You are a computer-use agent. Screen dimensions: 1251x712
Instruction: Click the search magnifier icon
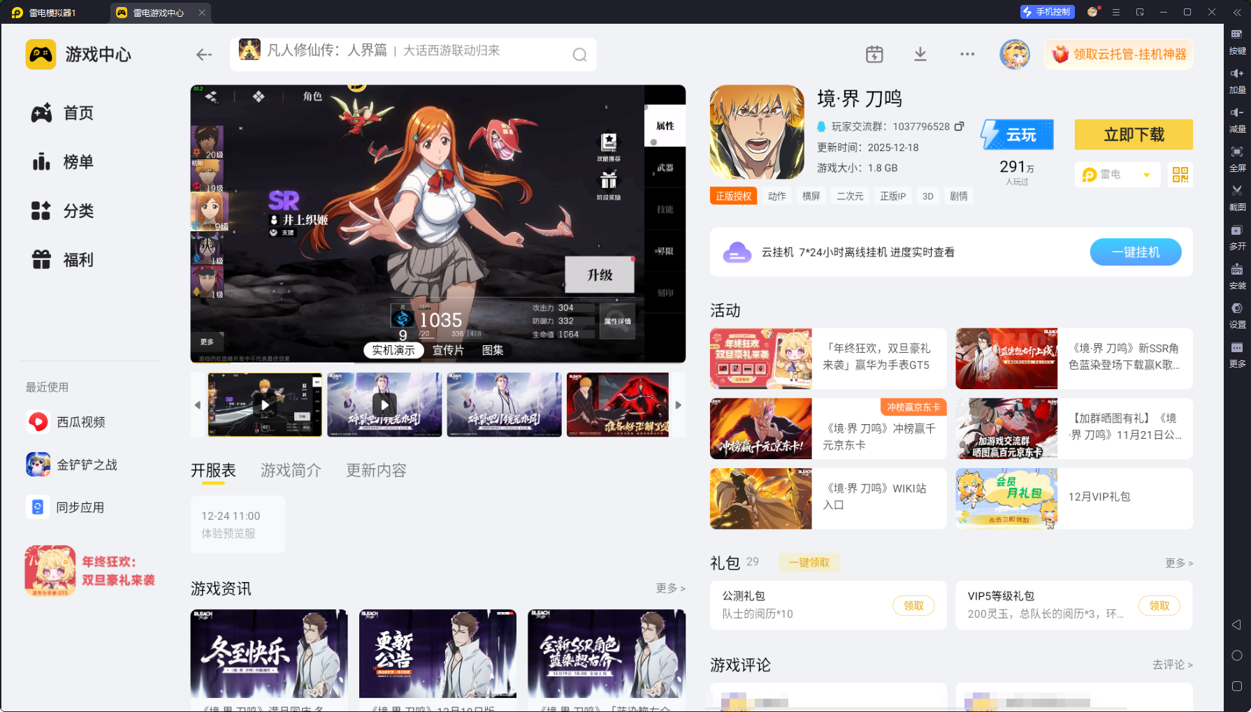[579, 55]
